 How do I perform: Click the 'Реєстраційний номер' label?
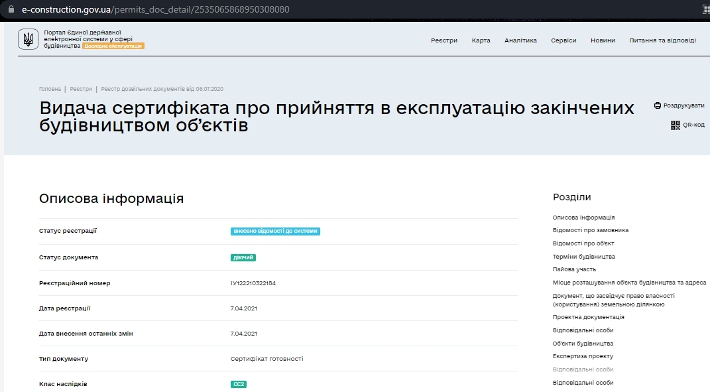point(75,283)
